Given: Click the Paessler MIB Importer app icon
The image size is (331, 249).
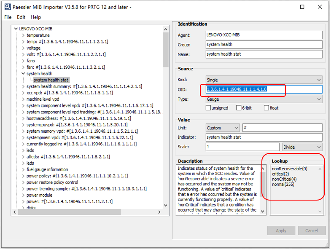Looking at the screenshot, I should tap(8, 7).
